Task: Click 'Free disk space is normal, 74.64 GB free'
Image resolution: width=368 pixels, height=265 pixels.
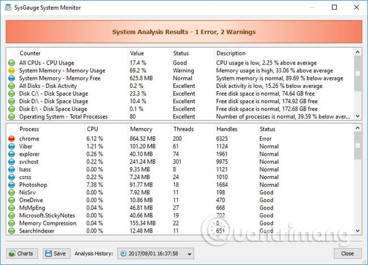Action: click(x=265, y=93)
